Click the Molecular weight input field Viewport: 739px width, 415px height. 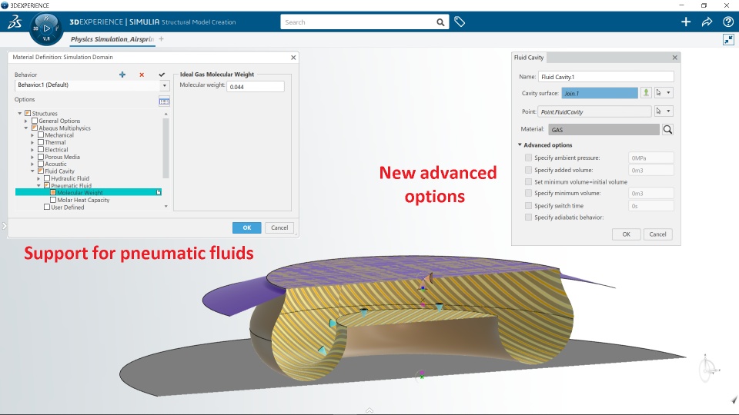coord(256,87)
